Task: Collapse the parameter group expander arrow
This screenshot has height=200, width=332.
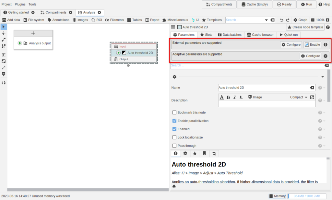Action: point(322,77)
